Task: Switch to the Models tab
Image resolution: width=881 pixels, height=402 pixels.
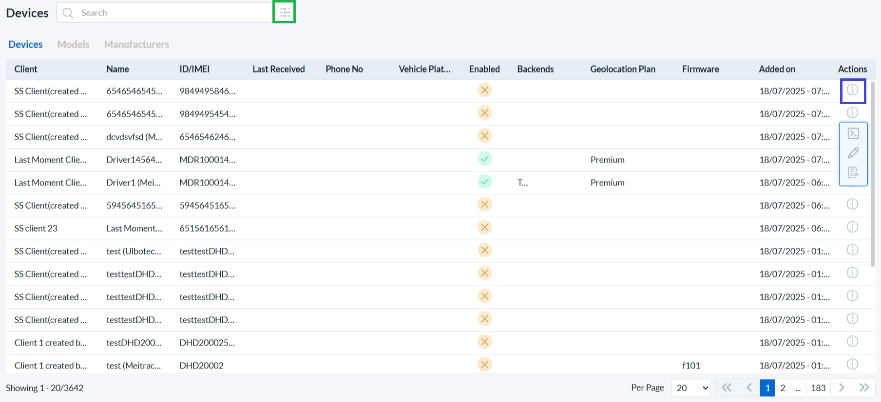Action: tap(73, 44)
